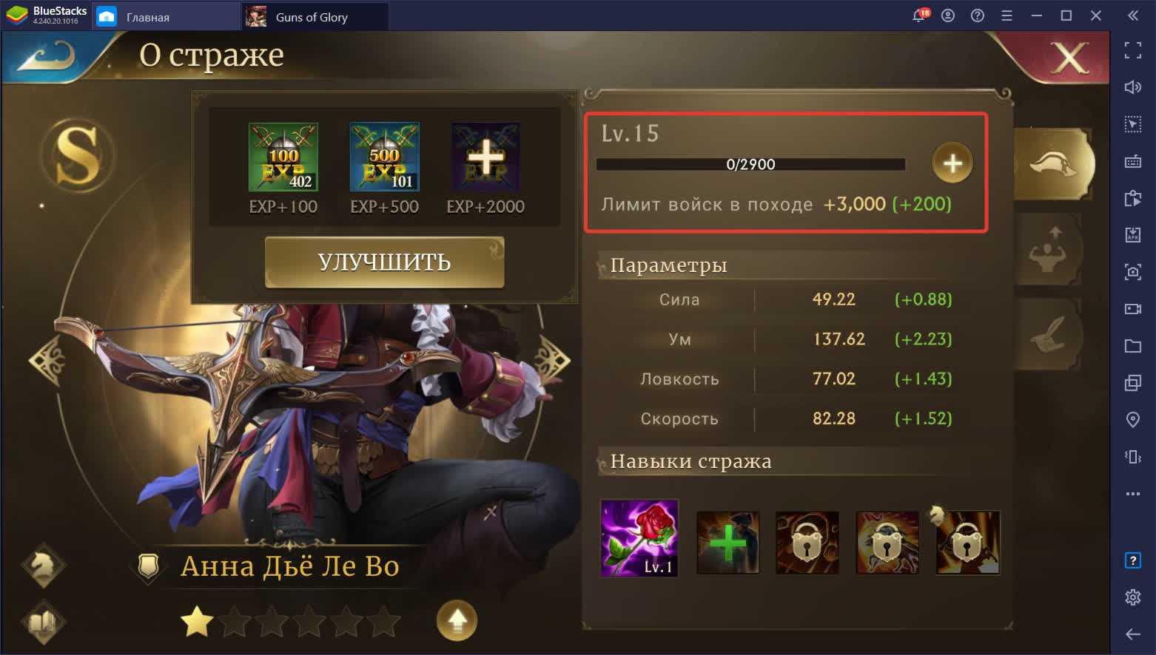Tap the third locked guard skill
The height and width of the screenshot is (655, 1156).
[x=807, y=543]
